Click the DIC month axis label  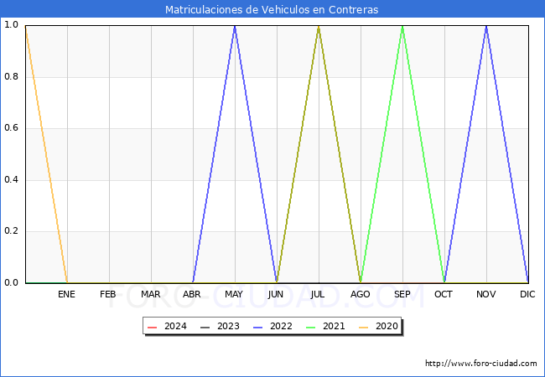pyautogui.click(x=527, y=294)
